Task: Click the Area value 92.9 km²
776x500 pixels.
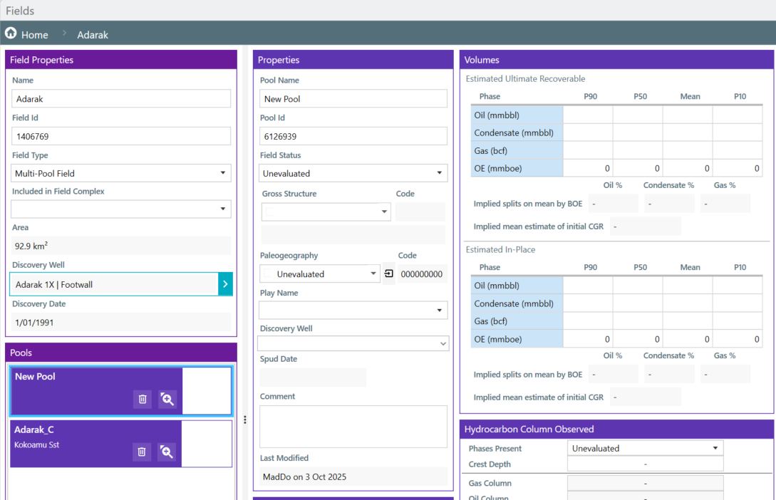Action: click(120, 246)
